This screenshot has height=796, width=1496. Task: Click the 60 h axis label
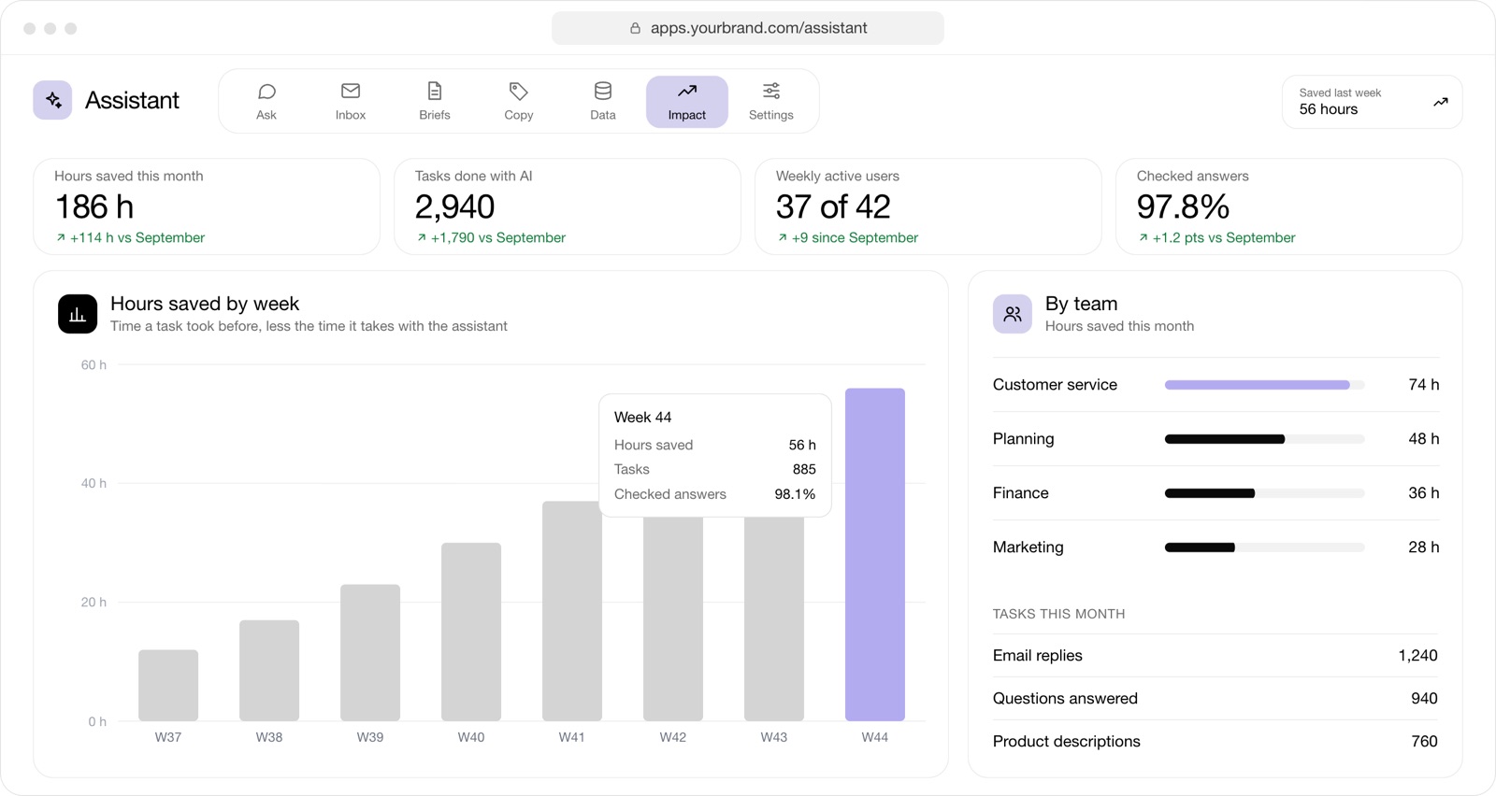(x=93, y=365)
